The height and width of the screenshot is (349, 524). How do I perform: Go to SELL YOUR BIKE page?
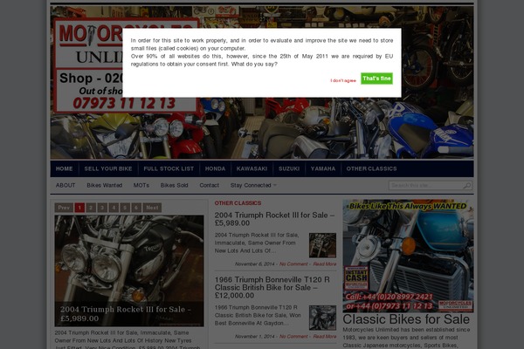click(108, 168)
